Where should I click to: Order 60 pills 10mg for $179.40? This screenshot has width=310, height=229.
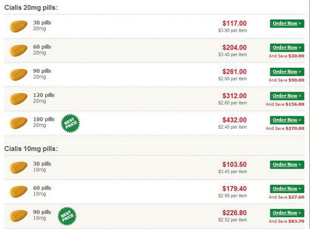287,189
